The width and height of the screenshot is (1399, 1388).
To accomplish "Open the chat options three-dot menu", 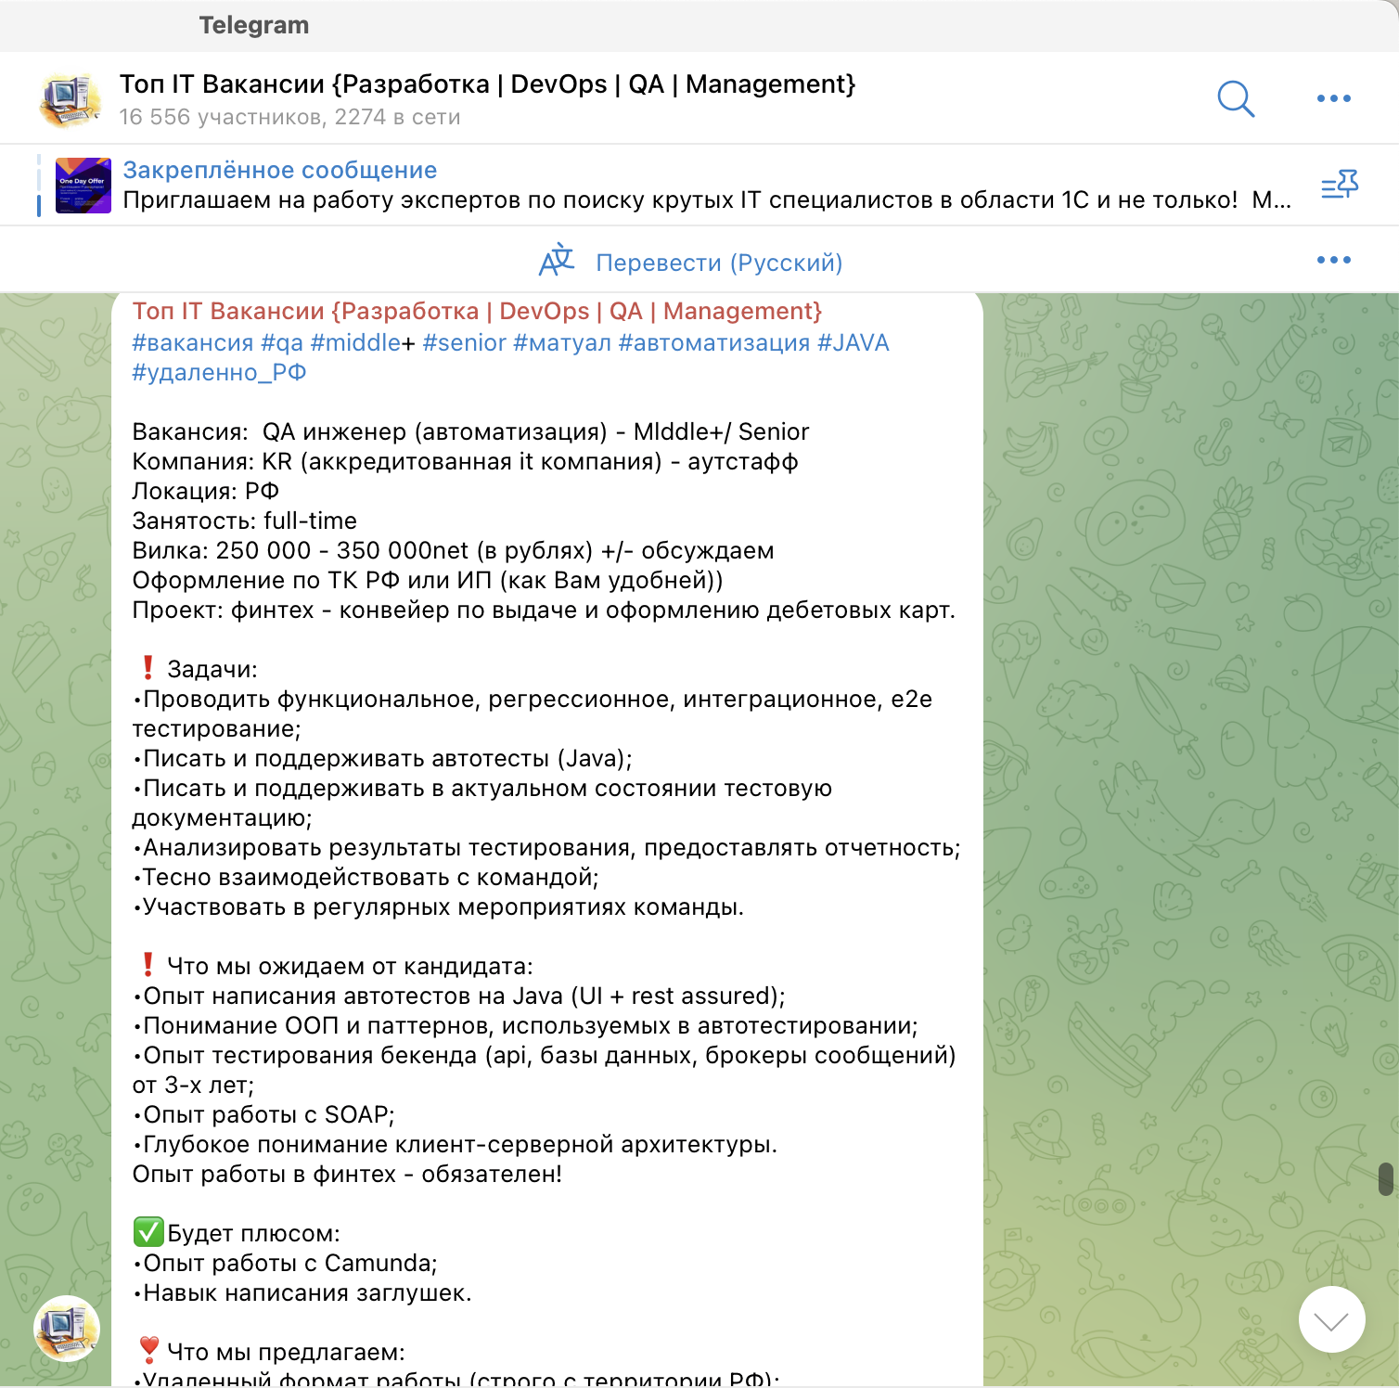I will pos(1333,98).
